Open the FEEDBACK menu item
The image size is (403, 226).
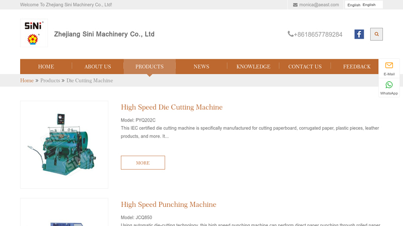pyautogui.click(x=357, y=67)
